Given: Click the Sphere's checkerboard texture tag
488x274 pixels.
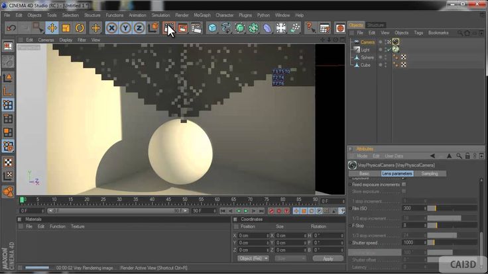Looking at the screenshot, I should pos(403,57).
